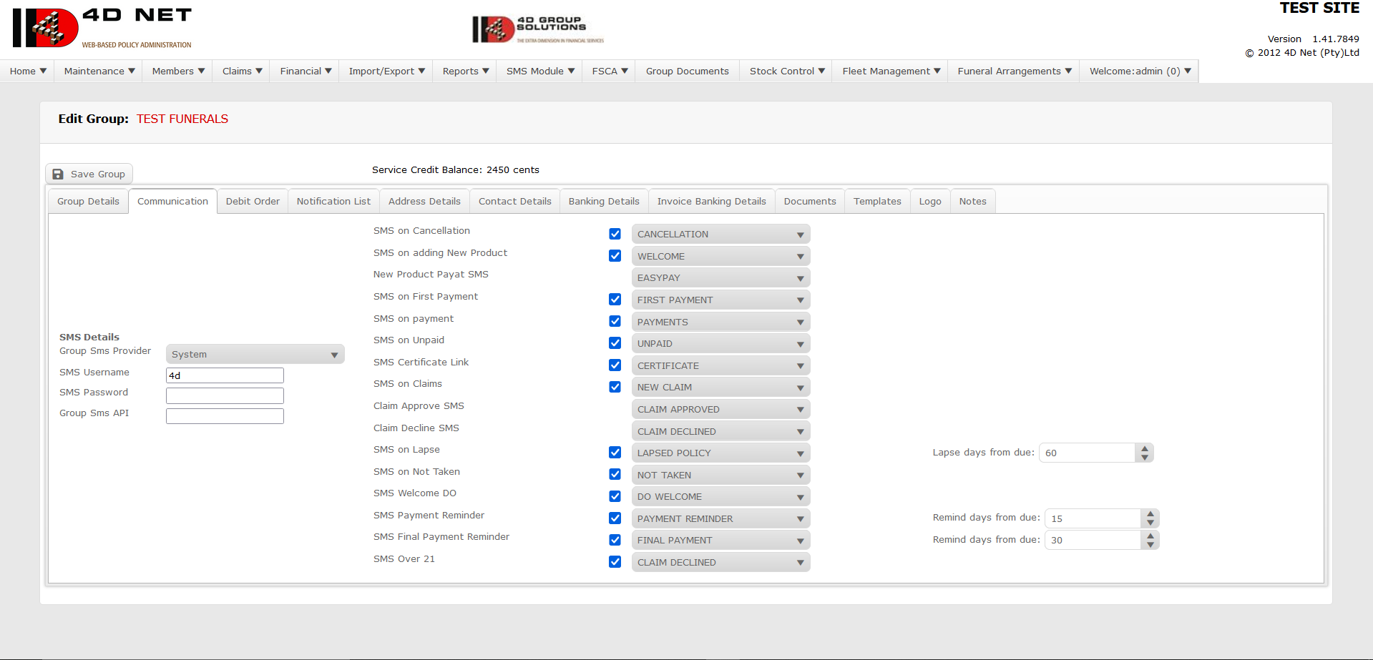The width and height of the screenshot is (1373, 660).
Task: Toggle SMS on Cancellation checkbox
Action: tap(615, 234)
